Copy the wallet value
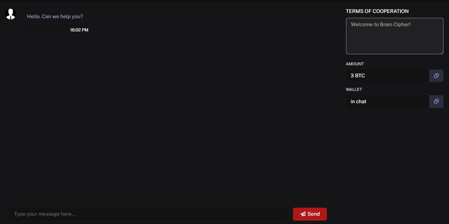 [x=436, y=102]
